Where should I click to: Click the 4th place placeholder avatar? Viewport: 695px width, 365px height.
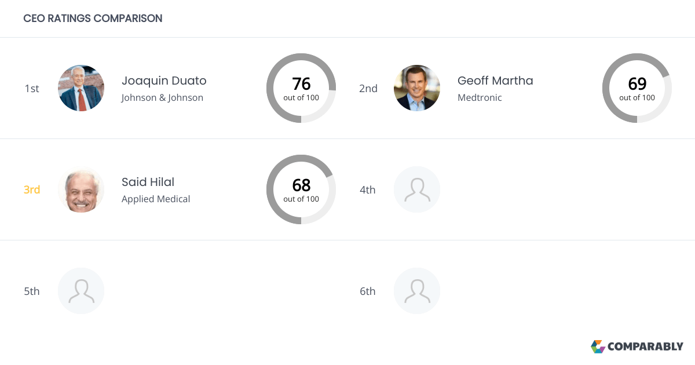[417, 189]
